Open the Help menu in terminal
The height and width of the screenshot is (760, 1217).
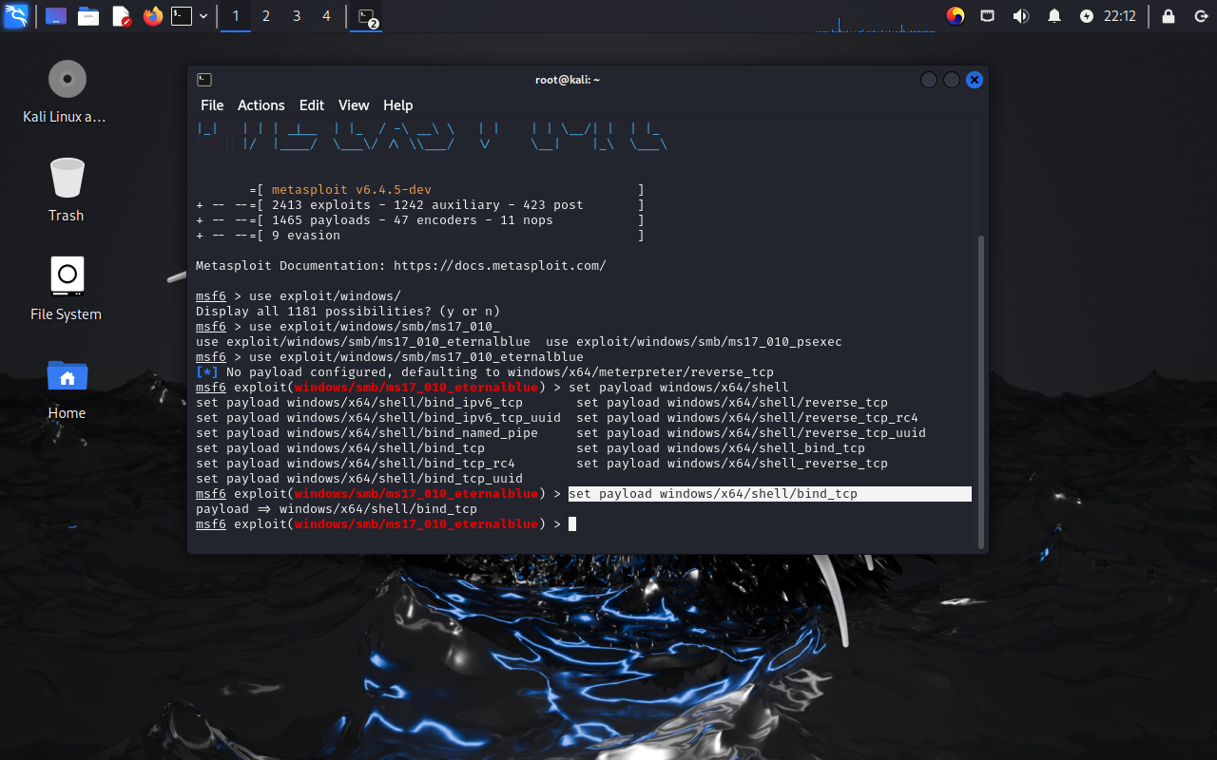pyautogui.click(x=398, y=105)
